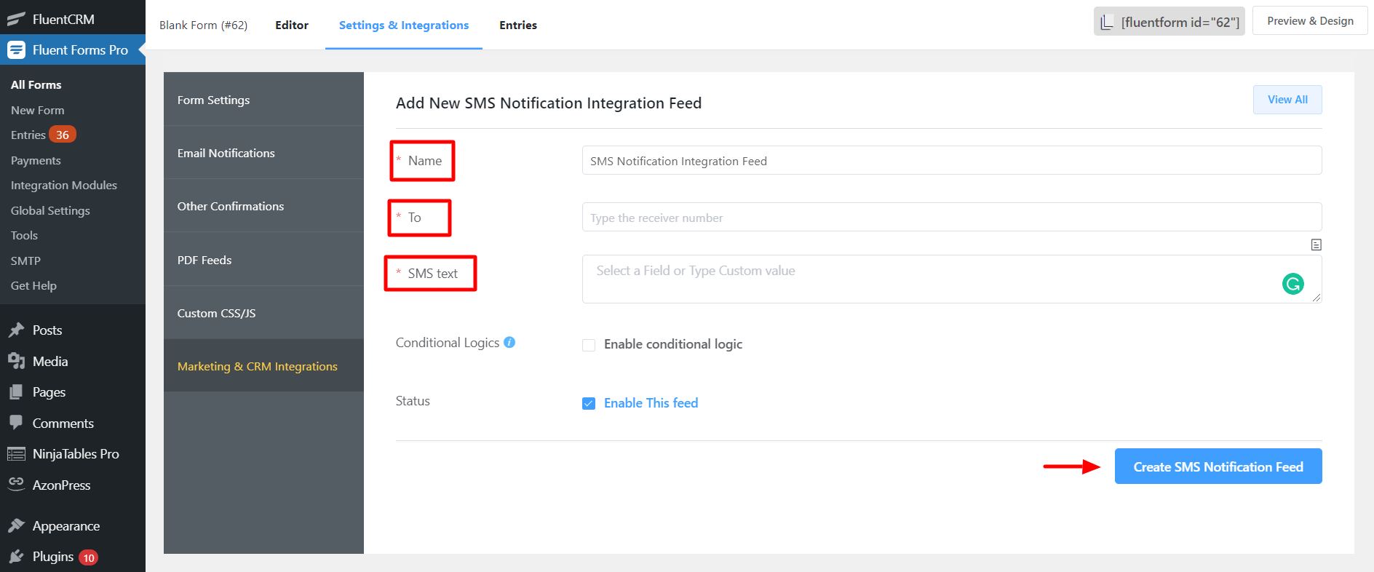
Task: Open the AzonPress menu
Action: 73,485
